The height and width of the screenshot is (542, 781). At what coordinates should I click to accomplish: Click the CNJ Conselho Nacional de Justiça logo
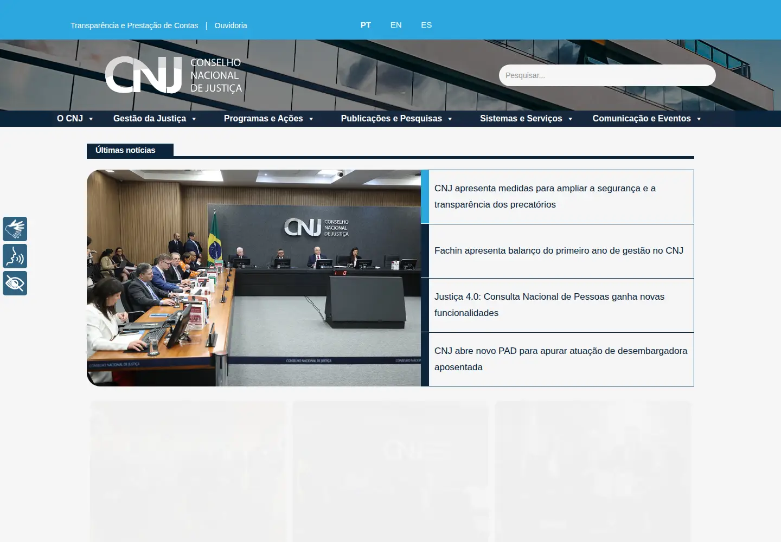click(174, 75)
